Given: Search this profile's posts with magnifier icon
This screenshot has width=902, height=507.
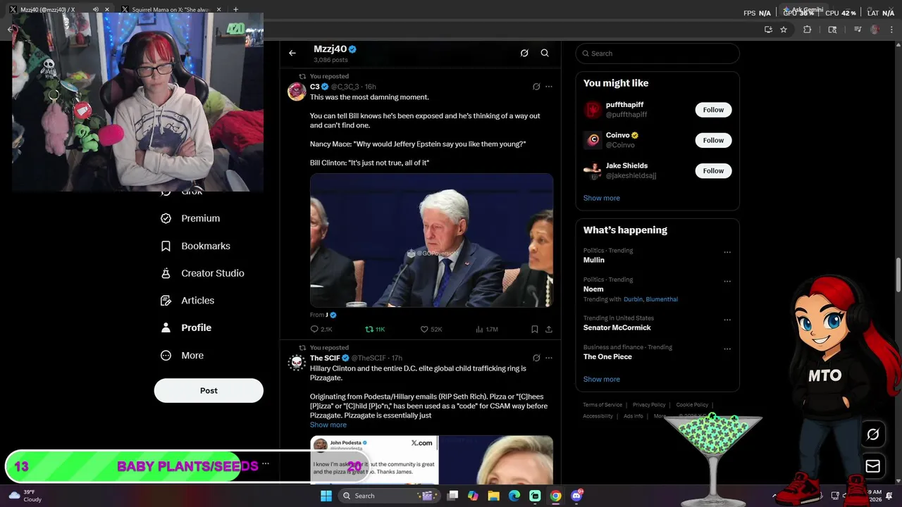Looking at the screenshot, I should 545,53.
